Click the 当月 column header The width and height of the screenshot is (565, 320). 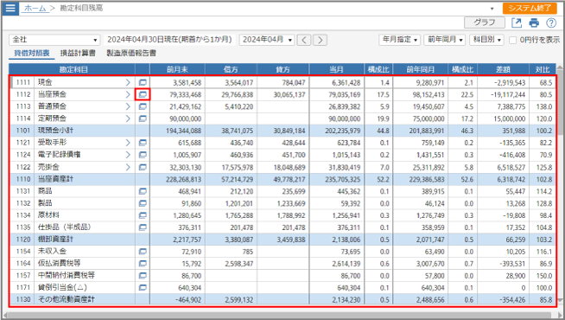pos(337,69)
